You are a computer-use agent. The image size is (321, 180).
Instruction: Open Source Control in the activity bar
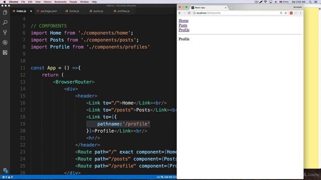(5, 32)
